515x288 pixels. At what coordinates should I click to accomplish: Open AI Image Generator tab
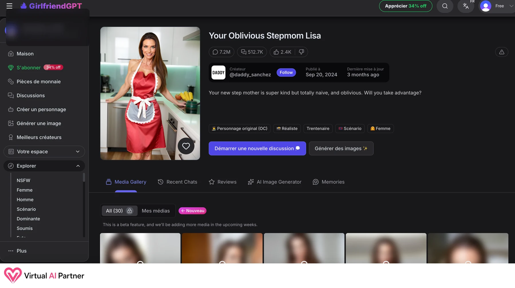(x=275, y=182)
